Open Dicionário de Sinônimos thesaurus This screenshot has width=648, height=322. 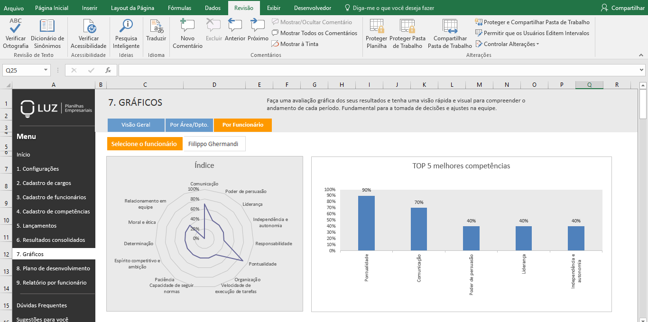[47, 27]
